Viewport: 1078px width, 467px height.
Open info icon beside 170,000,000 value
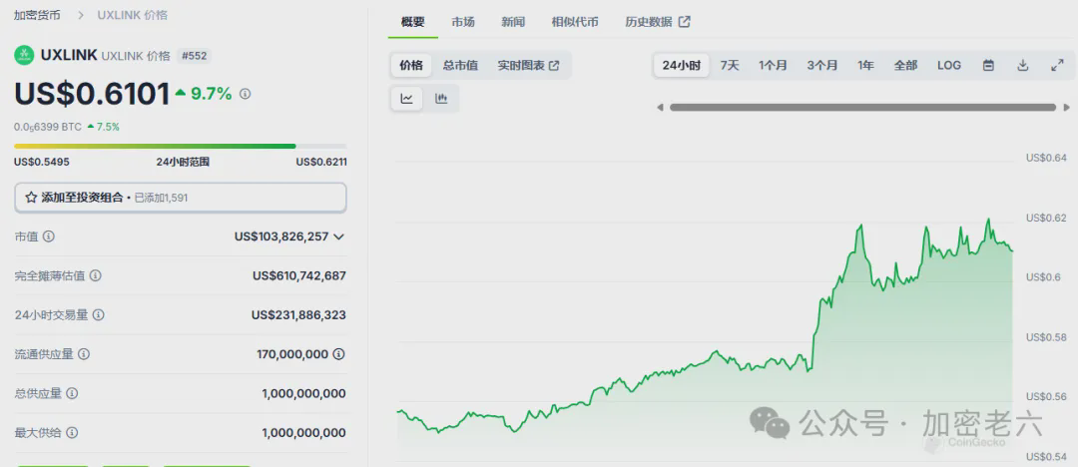(339, 354)
